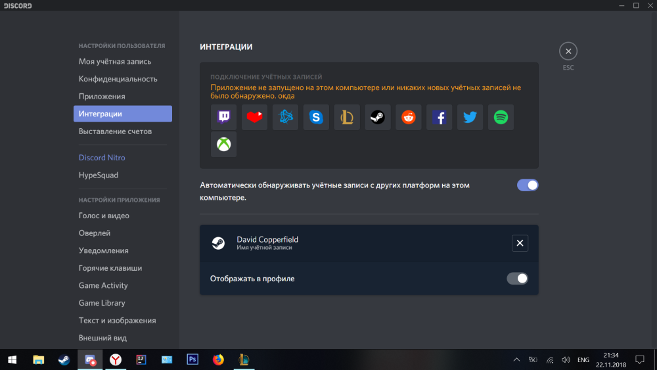Connect a Twitter account
The image size is (657, 370).
pos(470,118)
